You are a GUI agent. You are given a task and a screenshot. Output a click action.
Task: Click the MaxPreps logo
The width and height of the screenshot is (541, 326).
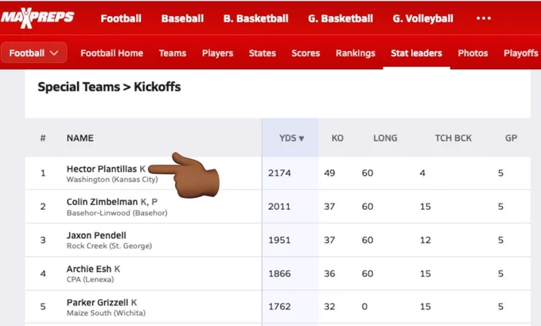(37, 17)
